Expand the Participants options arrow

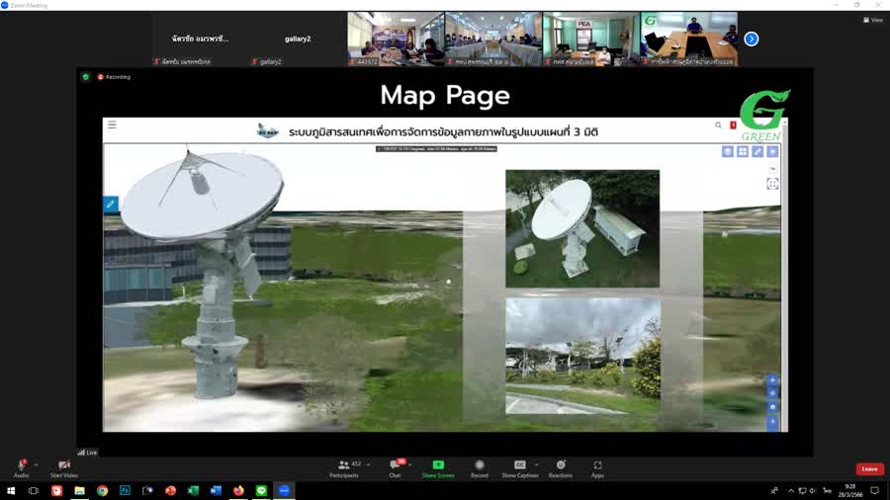(x=369, y=464)
